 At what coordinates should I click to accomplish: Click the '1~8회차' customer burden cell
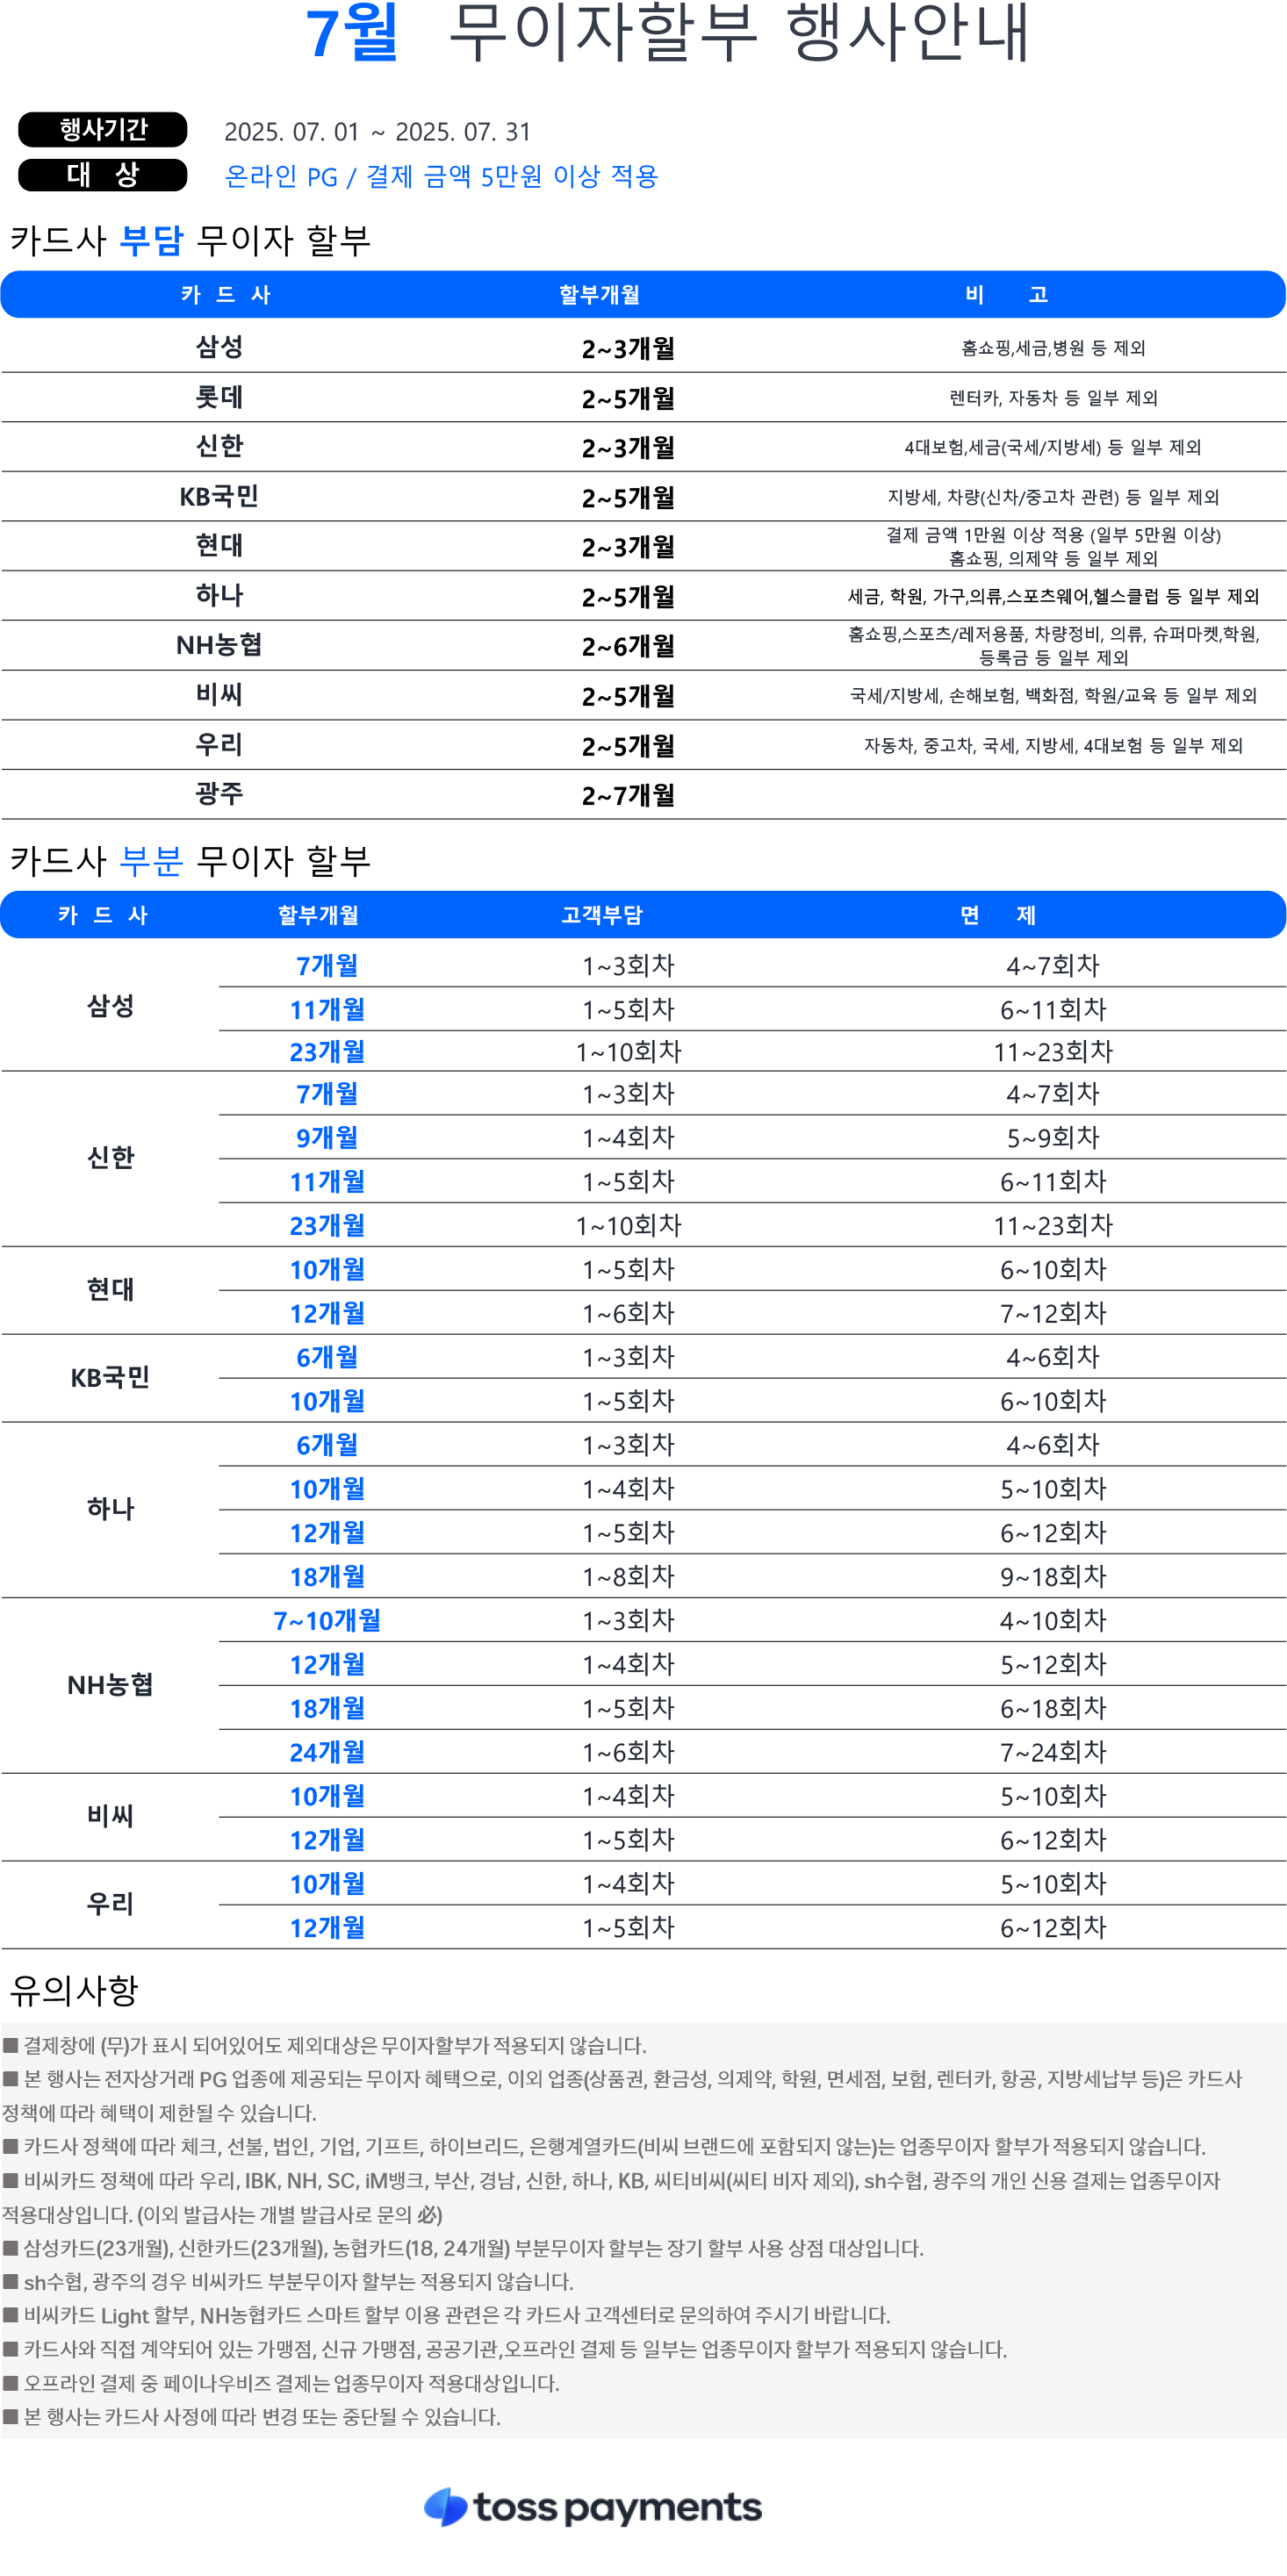pyautogui.click(x=628, y=1577)
